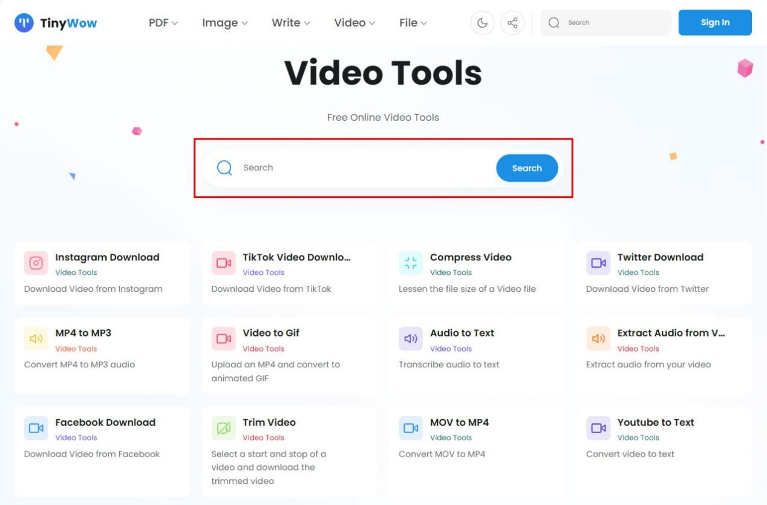This screenshot has width=767, height=505.
Task: Open the Extract Audio from V... title
Action: tap(671, 333)
